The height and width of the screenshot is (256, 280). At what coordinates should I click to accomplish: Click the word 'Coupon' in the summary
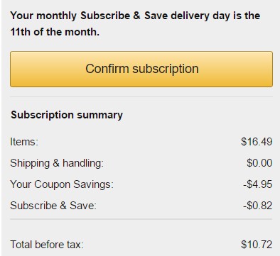(52, 184)
